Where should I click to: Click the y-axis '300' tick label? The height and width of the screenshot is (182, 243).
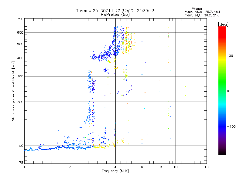[20, 76]
